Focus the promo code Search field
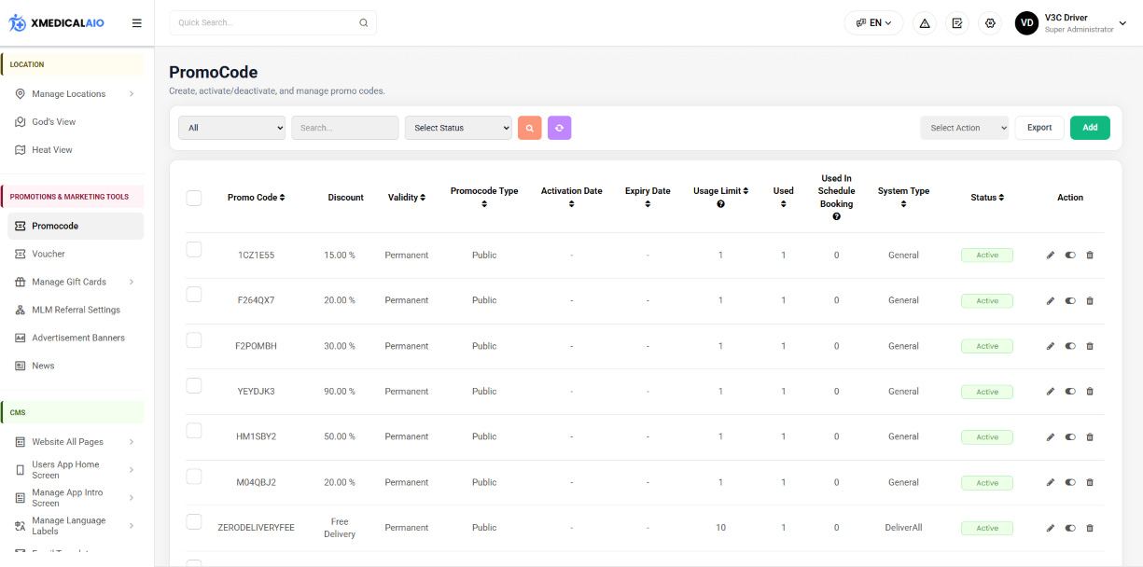 tap(345, 128)
